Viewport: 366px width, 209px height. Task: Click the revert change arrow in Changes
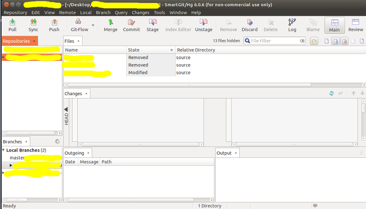point(341,94)
